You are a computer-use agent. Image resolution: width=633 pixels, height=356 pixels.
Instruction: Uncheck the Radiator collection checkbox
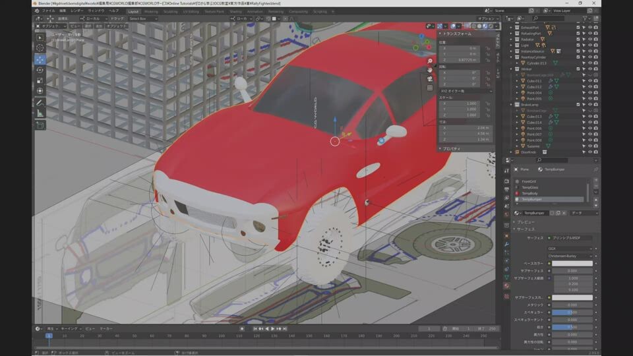point(578,39)
